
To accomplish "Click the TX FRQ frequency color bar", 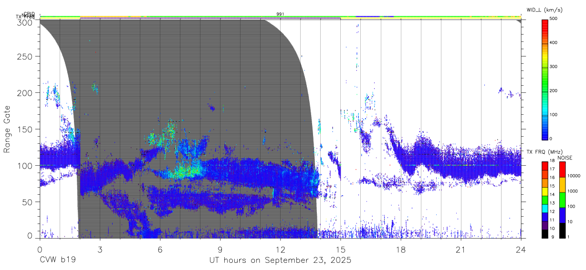I will point(545,200).
